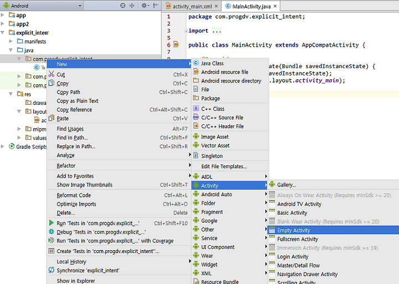Expand the app module node
This screenshot has height=284, width=399.
coord(3,15)
